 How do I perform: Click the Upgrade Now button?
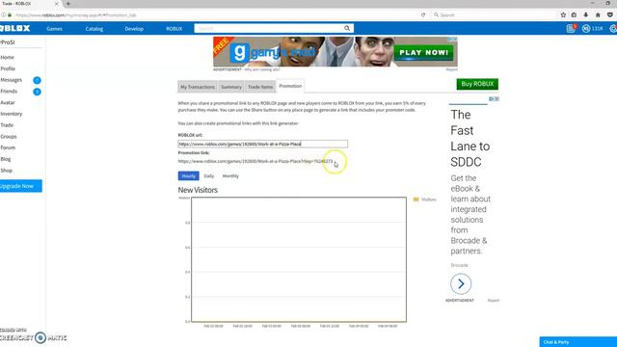[21, 186]
